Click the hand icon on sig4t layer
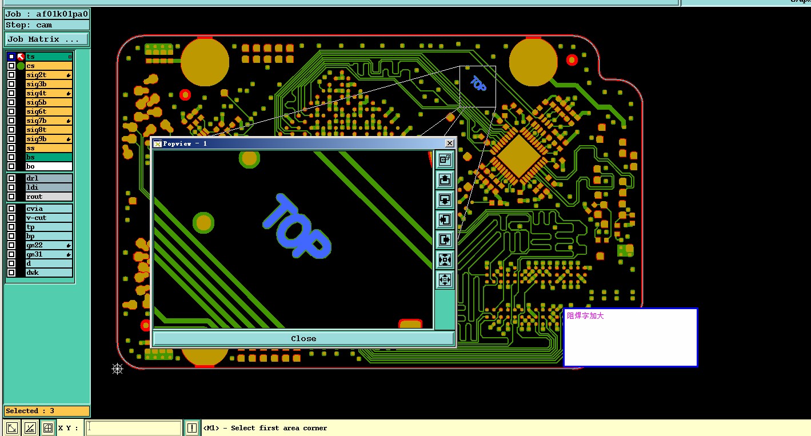Screen dimensions: 811x436 coord(69,93)
